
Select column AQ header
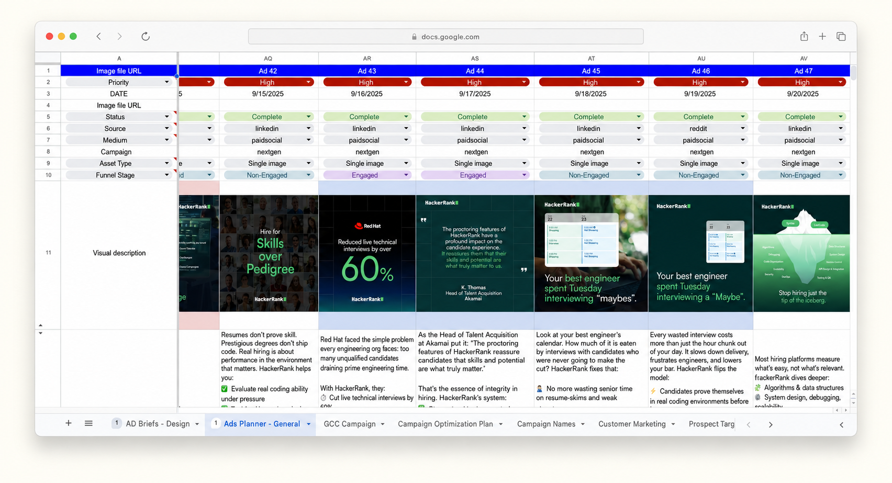(269, 59)
